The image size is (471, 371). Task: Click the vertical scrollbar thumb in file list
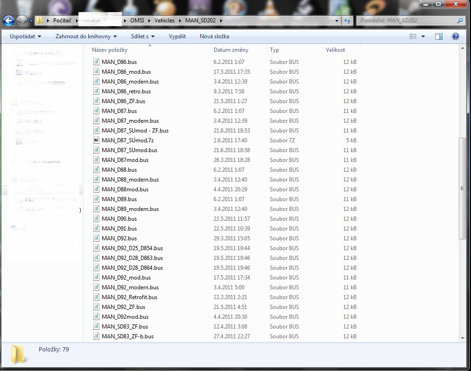[462, 189]
